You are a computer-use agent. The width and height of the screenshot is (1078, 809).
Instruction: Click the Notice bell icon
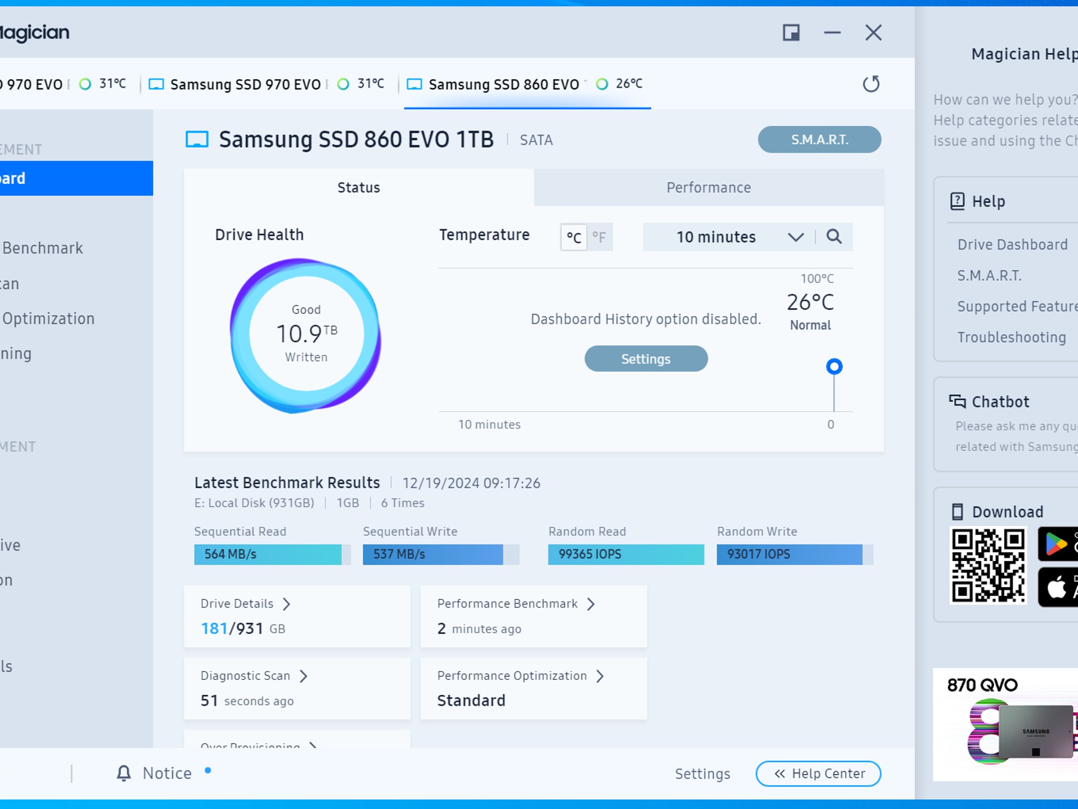tap(124, 773)
